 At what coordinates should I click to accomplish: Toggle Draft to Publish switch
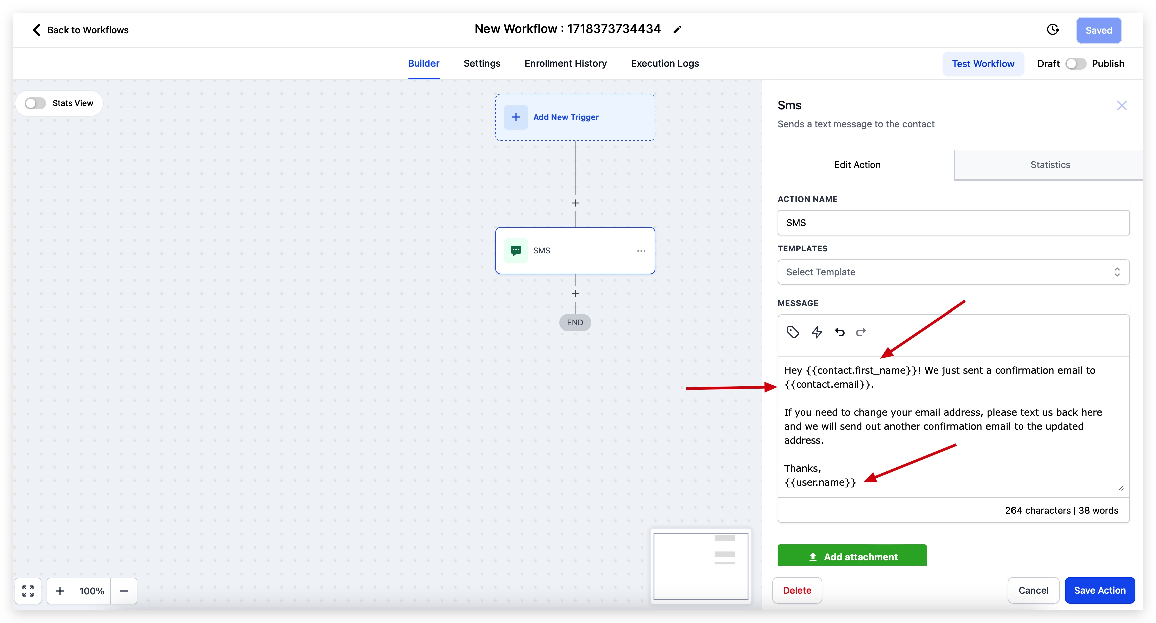click(x=1075, y=64)
